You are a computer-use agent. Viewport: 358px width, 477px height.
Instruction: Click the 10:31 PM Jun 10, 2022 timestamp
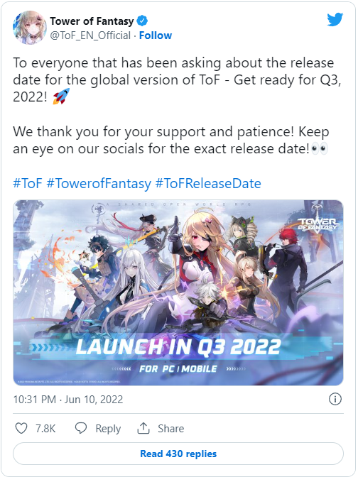coord(68,399)
